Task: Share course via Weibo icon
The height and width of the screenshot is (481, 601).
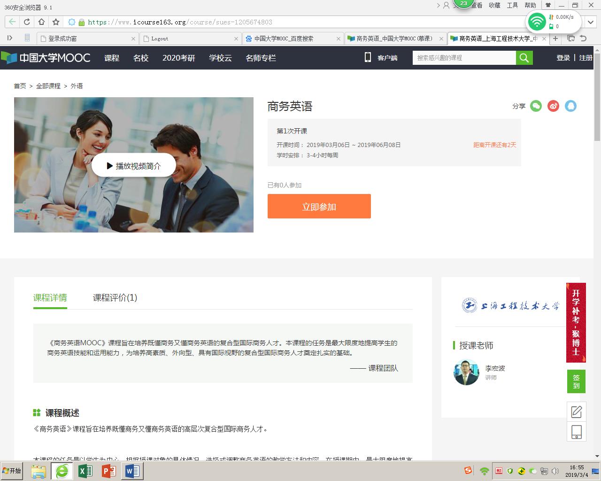Action: [554, 106]
